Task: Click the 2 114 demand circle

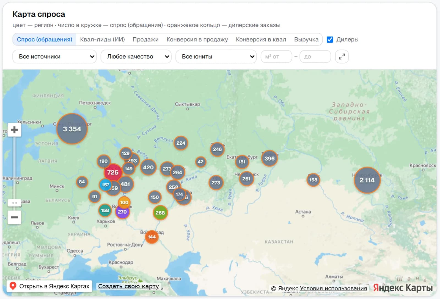Action: [x=367, y=180]
